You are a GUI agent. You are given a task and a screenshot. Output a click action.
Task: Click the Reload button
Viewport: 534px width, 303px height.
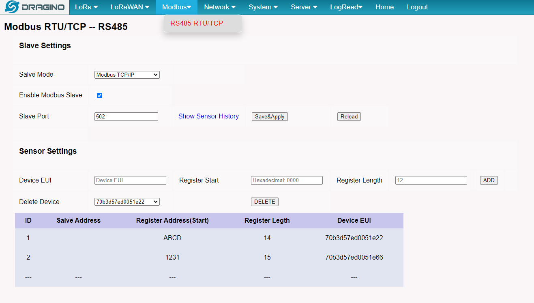click(349, 117)
